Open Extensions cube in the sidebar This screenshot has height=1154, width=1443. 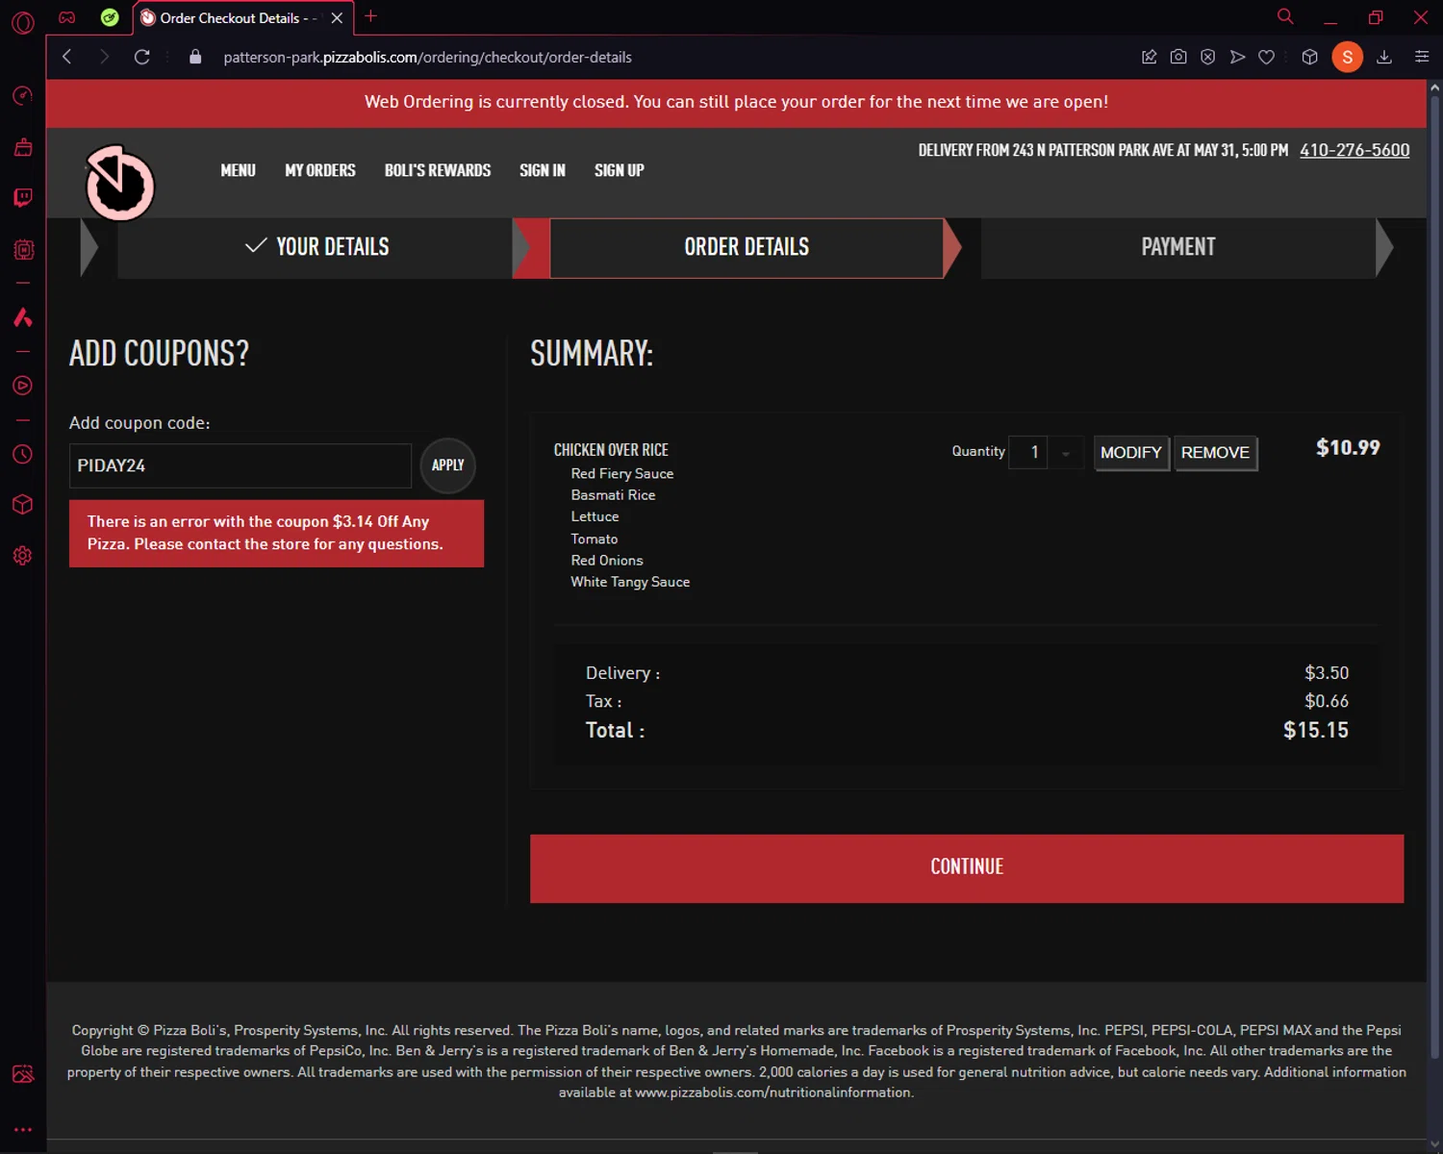[23, 505]
